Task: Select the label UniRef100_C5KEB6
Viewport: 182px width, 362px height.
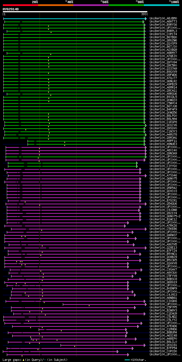Action: tap(164, 229)
